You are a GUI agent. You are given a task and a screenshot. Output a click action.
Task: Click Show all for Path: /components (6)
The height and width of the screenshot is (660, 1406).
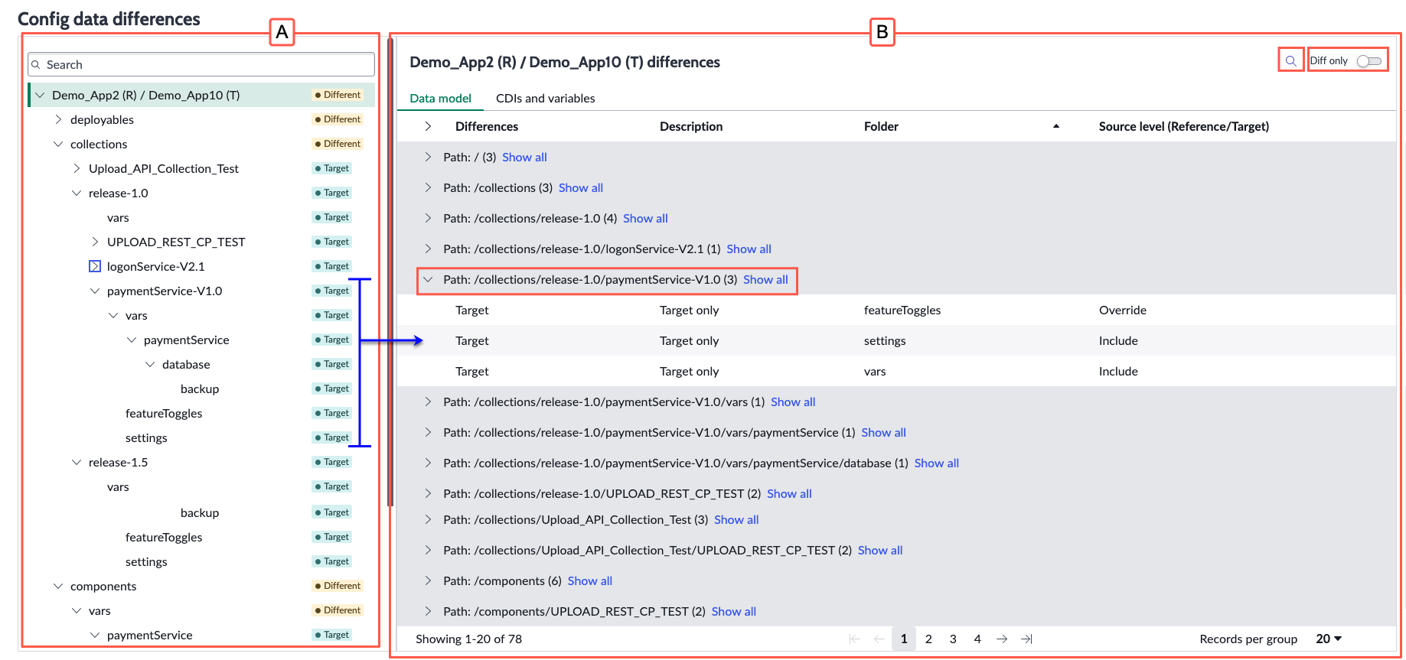click(x=590, y=580)
